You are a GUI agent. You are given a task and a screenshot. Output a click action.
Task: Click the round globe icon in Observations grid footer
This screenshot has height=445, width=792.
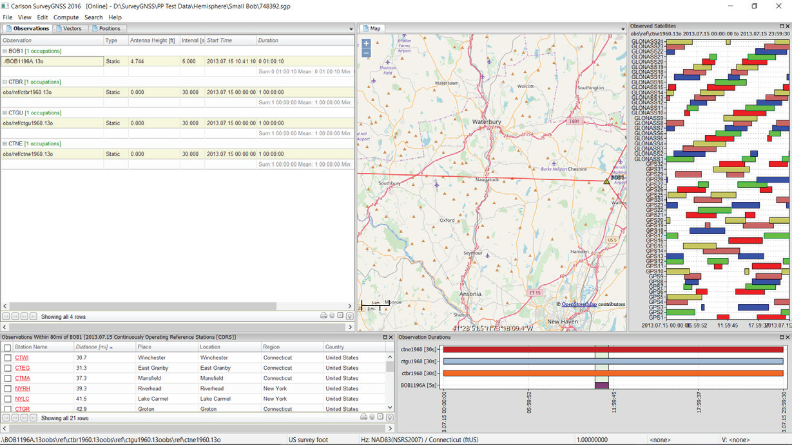[332, 316]
